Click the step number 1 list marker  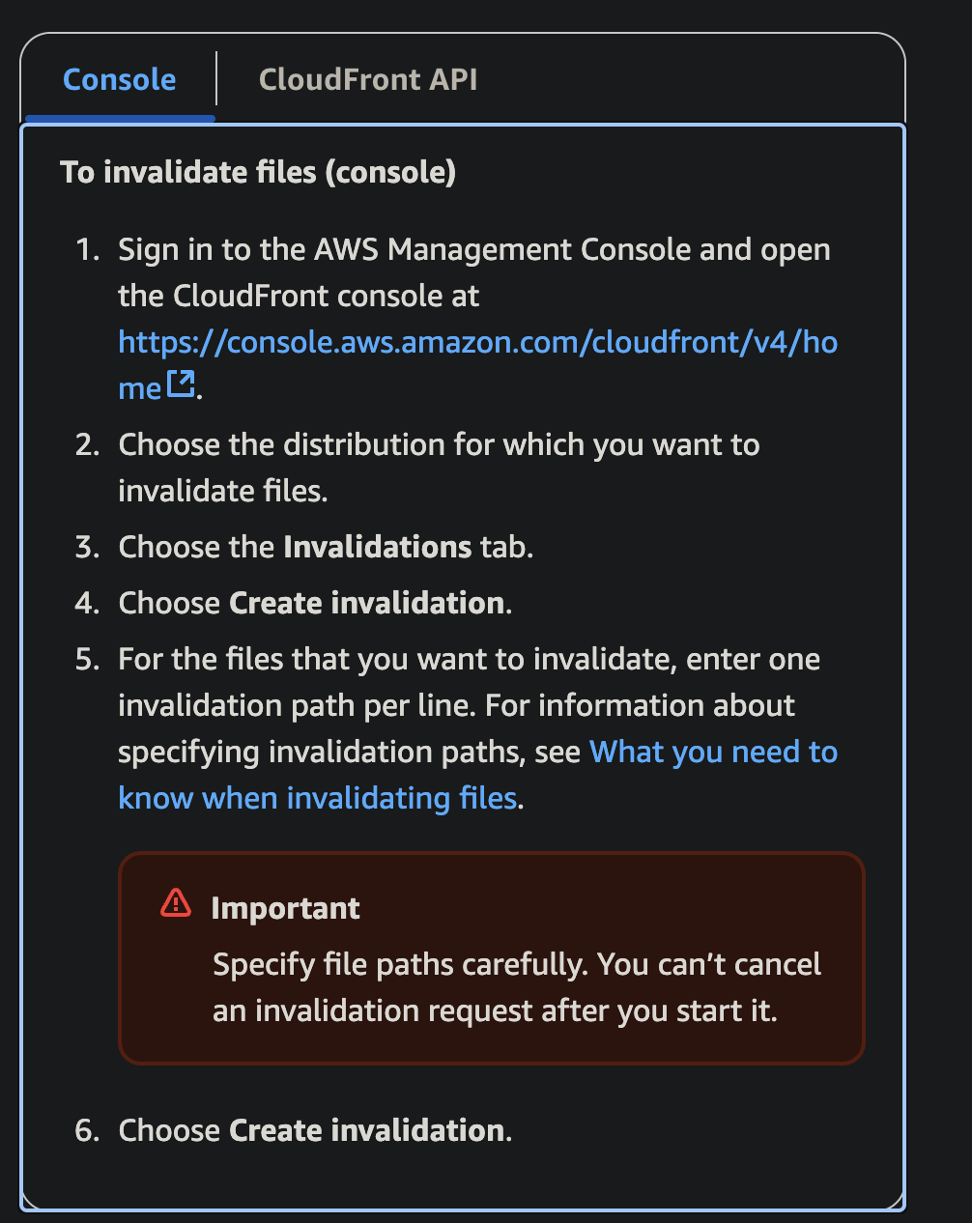point(87,249)
